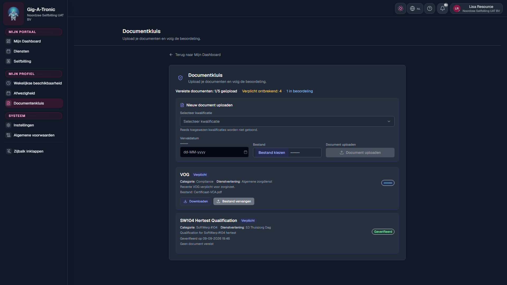This screenshot has width=507, height=285.
Task: Open the Selecteer kwalificatie dropdown
Action: click(x=287, y=121)
